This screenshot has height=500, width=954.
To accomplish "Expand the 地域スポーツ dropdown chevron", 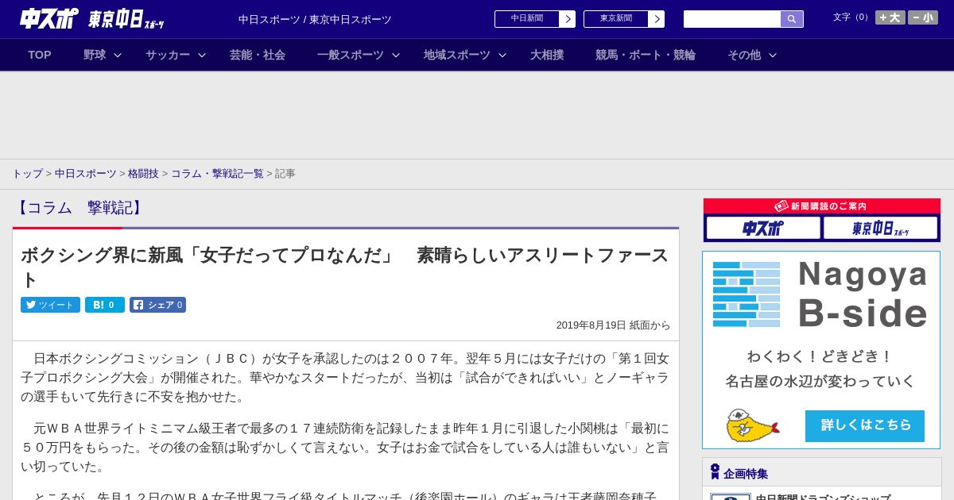I will pyautogui.click(x=502, y=55).
